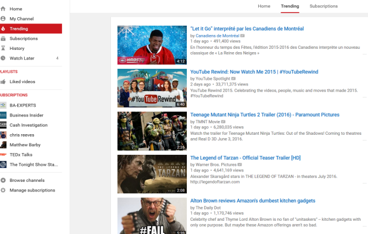Click the #YouTubeRewind video thumbnail

point(152,88)
